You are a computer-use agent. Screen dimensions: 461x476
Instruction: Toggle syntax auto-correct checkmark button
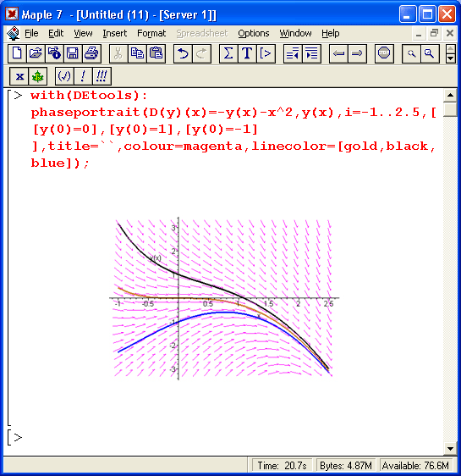64,76
